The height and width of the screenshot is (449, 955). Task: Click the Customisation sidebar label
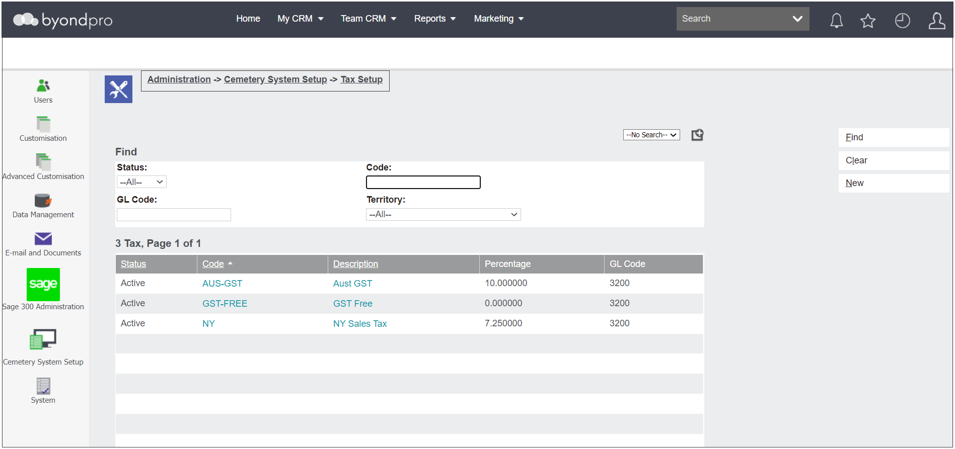tap(43, 138)
